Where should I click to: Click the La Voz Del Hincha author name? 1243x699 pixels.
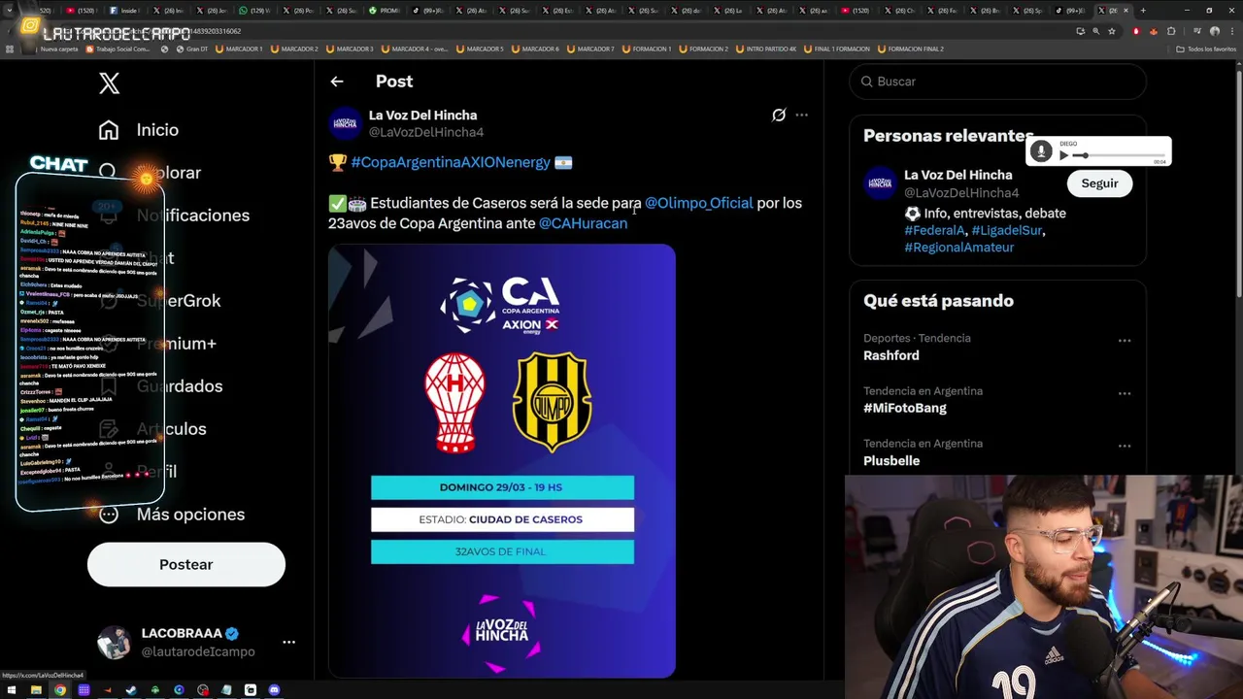422,116
